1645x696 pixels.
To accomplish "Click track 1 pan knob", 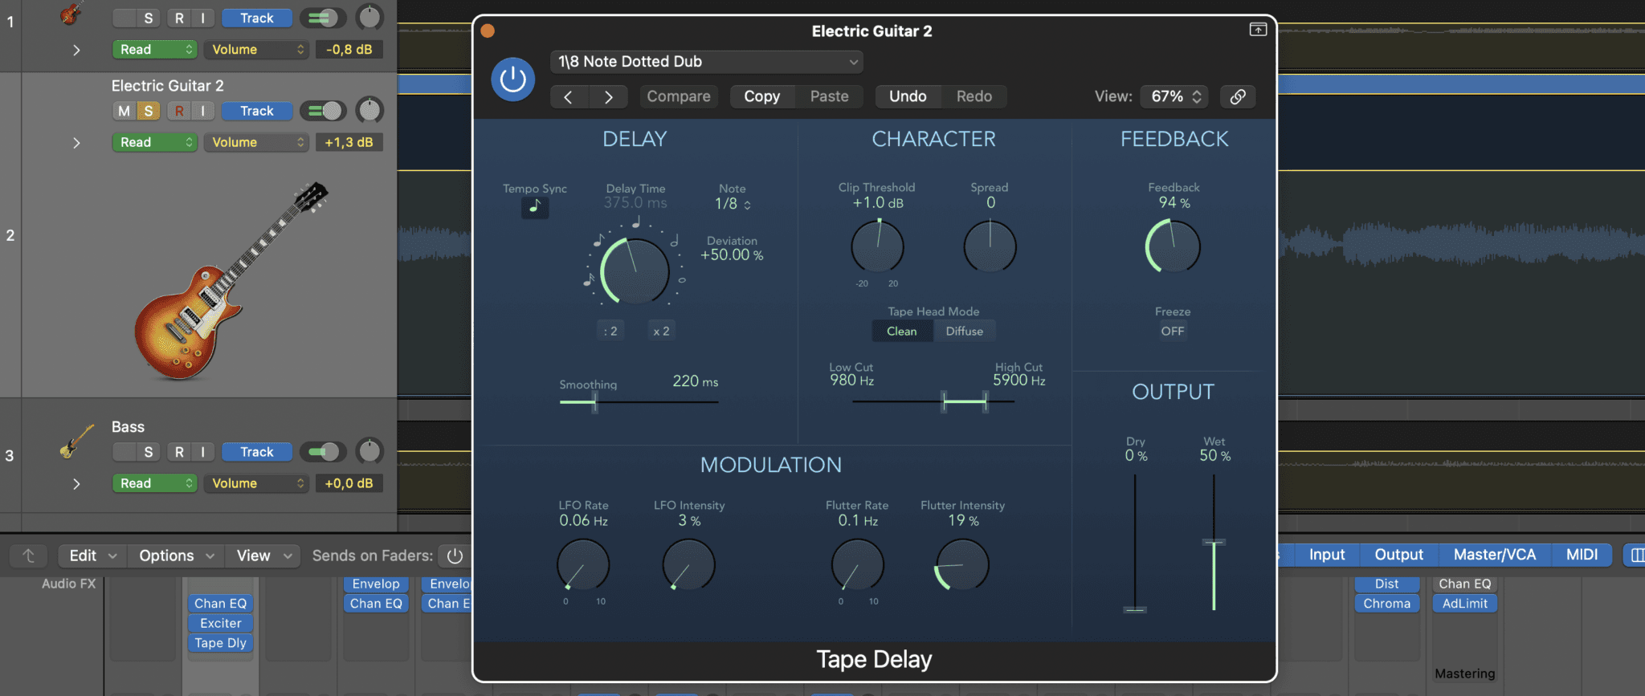I will (369, 17).
